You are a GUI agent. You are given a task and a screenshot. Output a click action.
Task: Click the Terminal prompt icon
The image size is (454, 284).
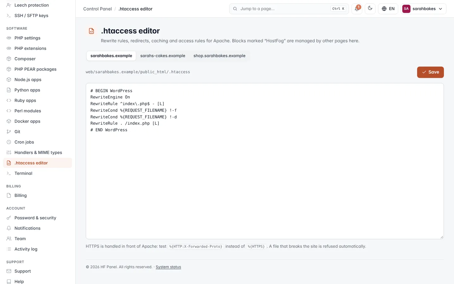(9, 173)
